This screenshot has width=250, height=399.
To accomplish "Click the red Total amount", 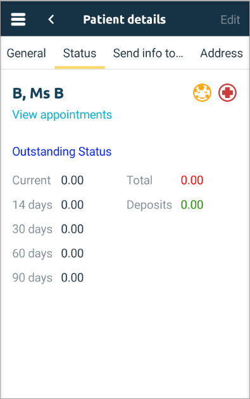I will pos(192,180).
